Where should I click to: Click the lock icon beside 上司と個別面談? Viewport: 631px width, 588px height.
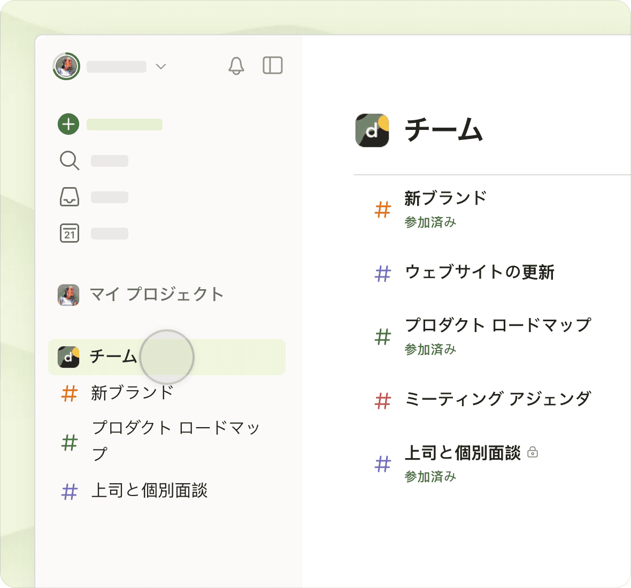(x=533, y=452)
